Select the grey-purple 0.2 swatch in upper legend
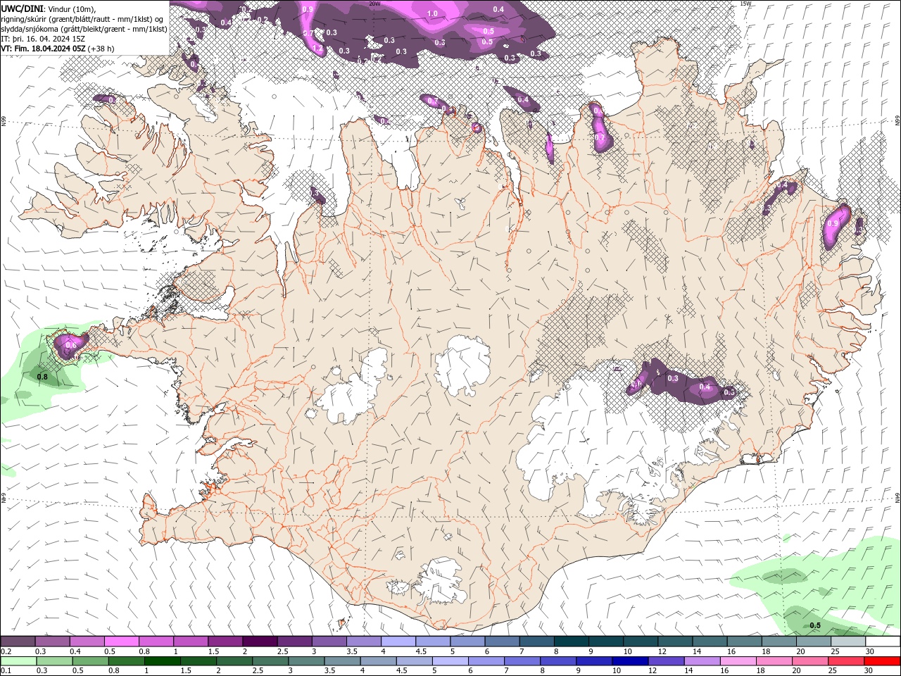The width and height of the screenshot is (901, 676). click(18, 641)
